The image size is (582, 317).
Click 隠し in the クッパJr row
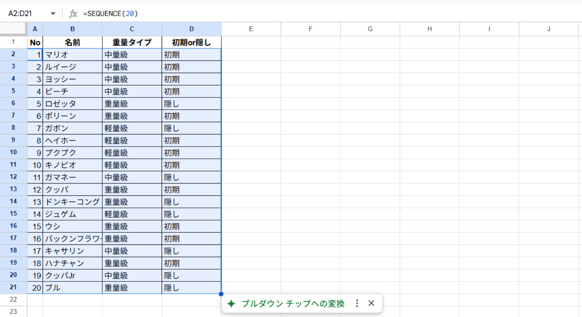(x=191, y=275)
